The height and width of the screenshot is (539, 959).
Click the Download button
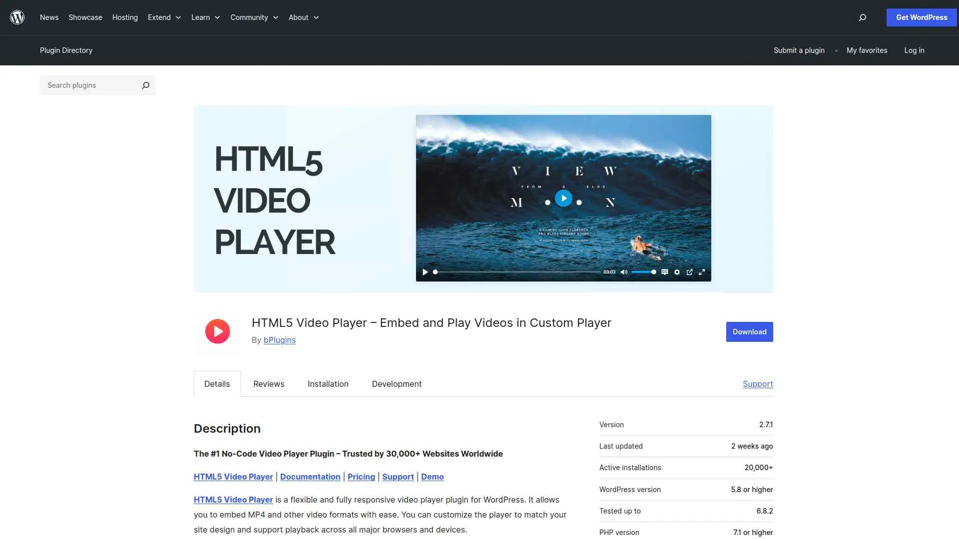pyautogui.click(x=749, y=331)
